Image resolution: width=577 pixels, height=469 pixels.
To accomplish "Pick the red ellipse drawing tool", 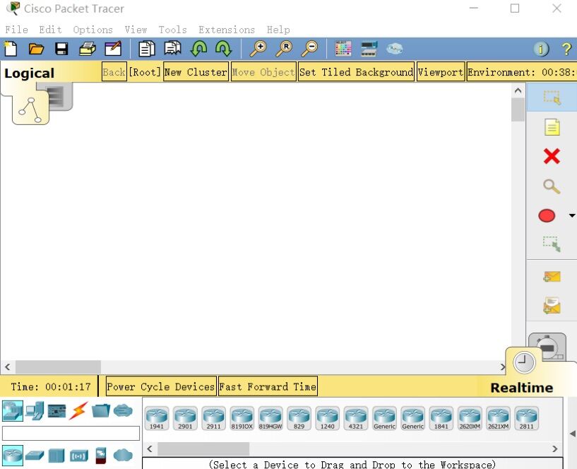I will [x=547, y=215].
